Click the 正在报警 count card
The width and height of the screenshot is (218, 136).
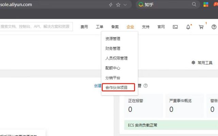pyautogui.click(x=144, y=106)
